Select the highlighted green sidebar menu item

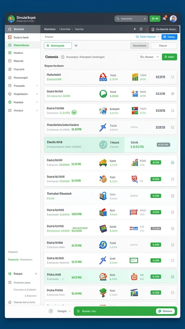[x=23, y=45]
